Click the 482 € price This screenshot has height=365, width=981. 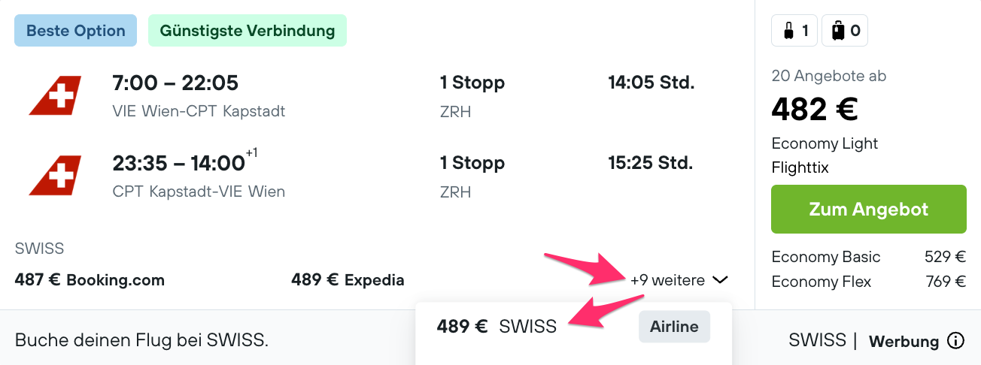coord(815,110)
